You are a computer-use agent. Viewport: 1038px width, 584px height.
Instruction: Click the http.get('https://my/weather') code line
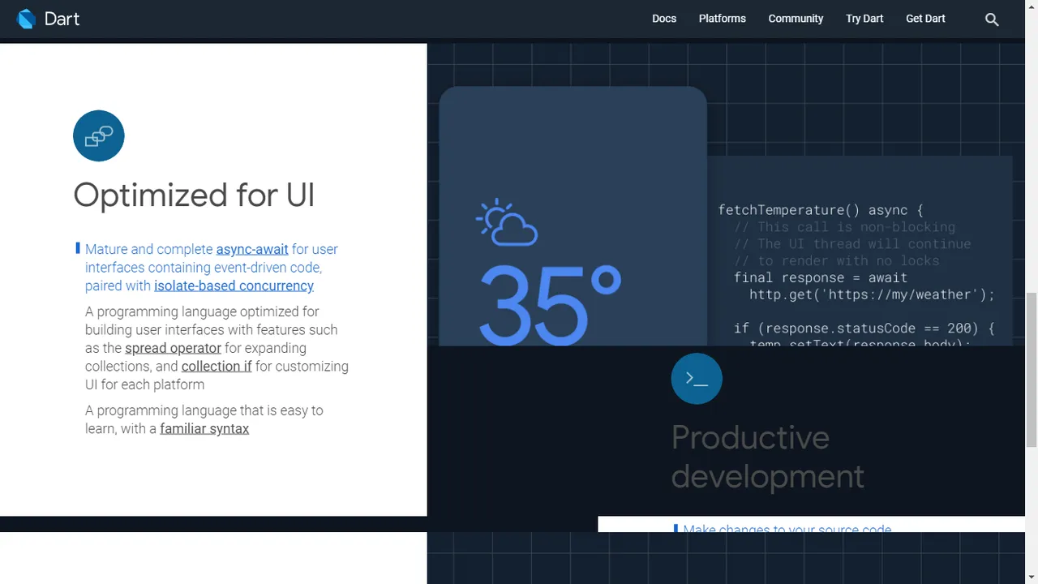click(x=872, y=294)
